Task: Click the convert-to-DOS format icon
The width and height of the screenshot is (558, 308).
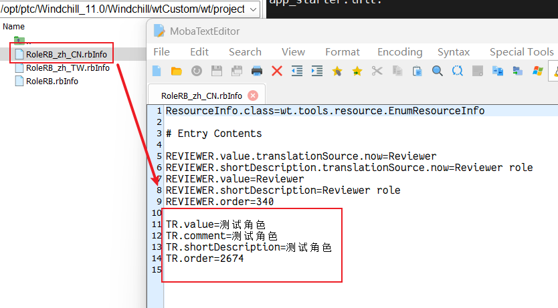Action: [x=498, y=71]
